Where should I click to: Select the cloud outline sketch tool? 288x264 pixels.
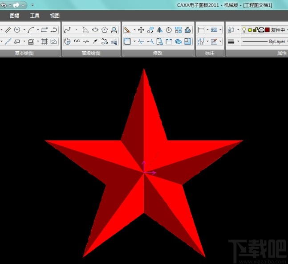click(105, 41)
